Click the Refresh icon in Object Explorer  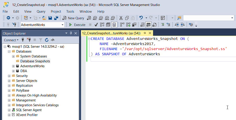coord(47,40)
